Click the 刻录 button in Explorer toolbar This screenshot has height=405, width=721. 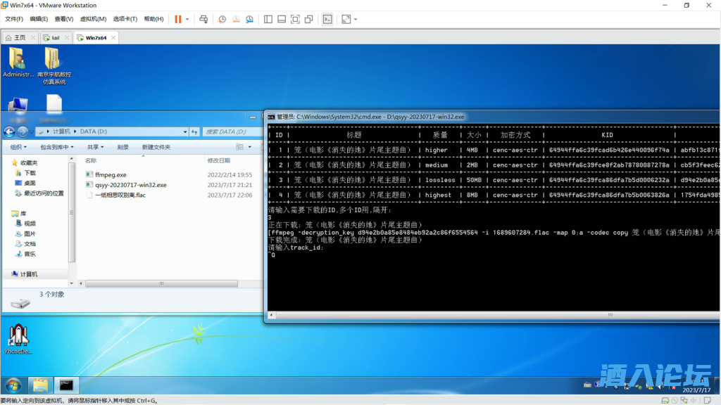click(123, 147)
